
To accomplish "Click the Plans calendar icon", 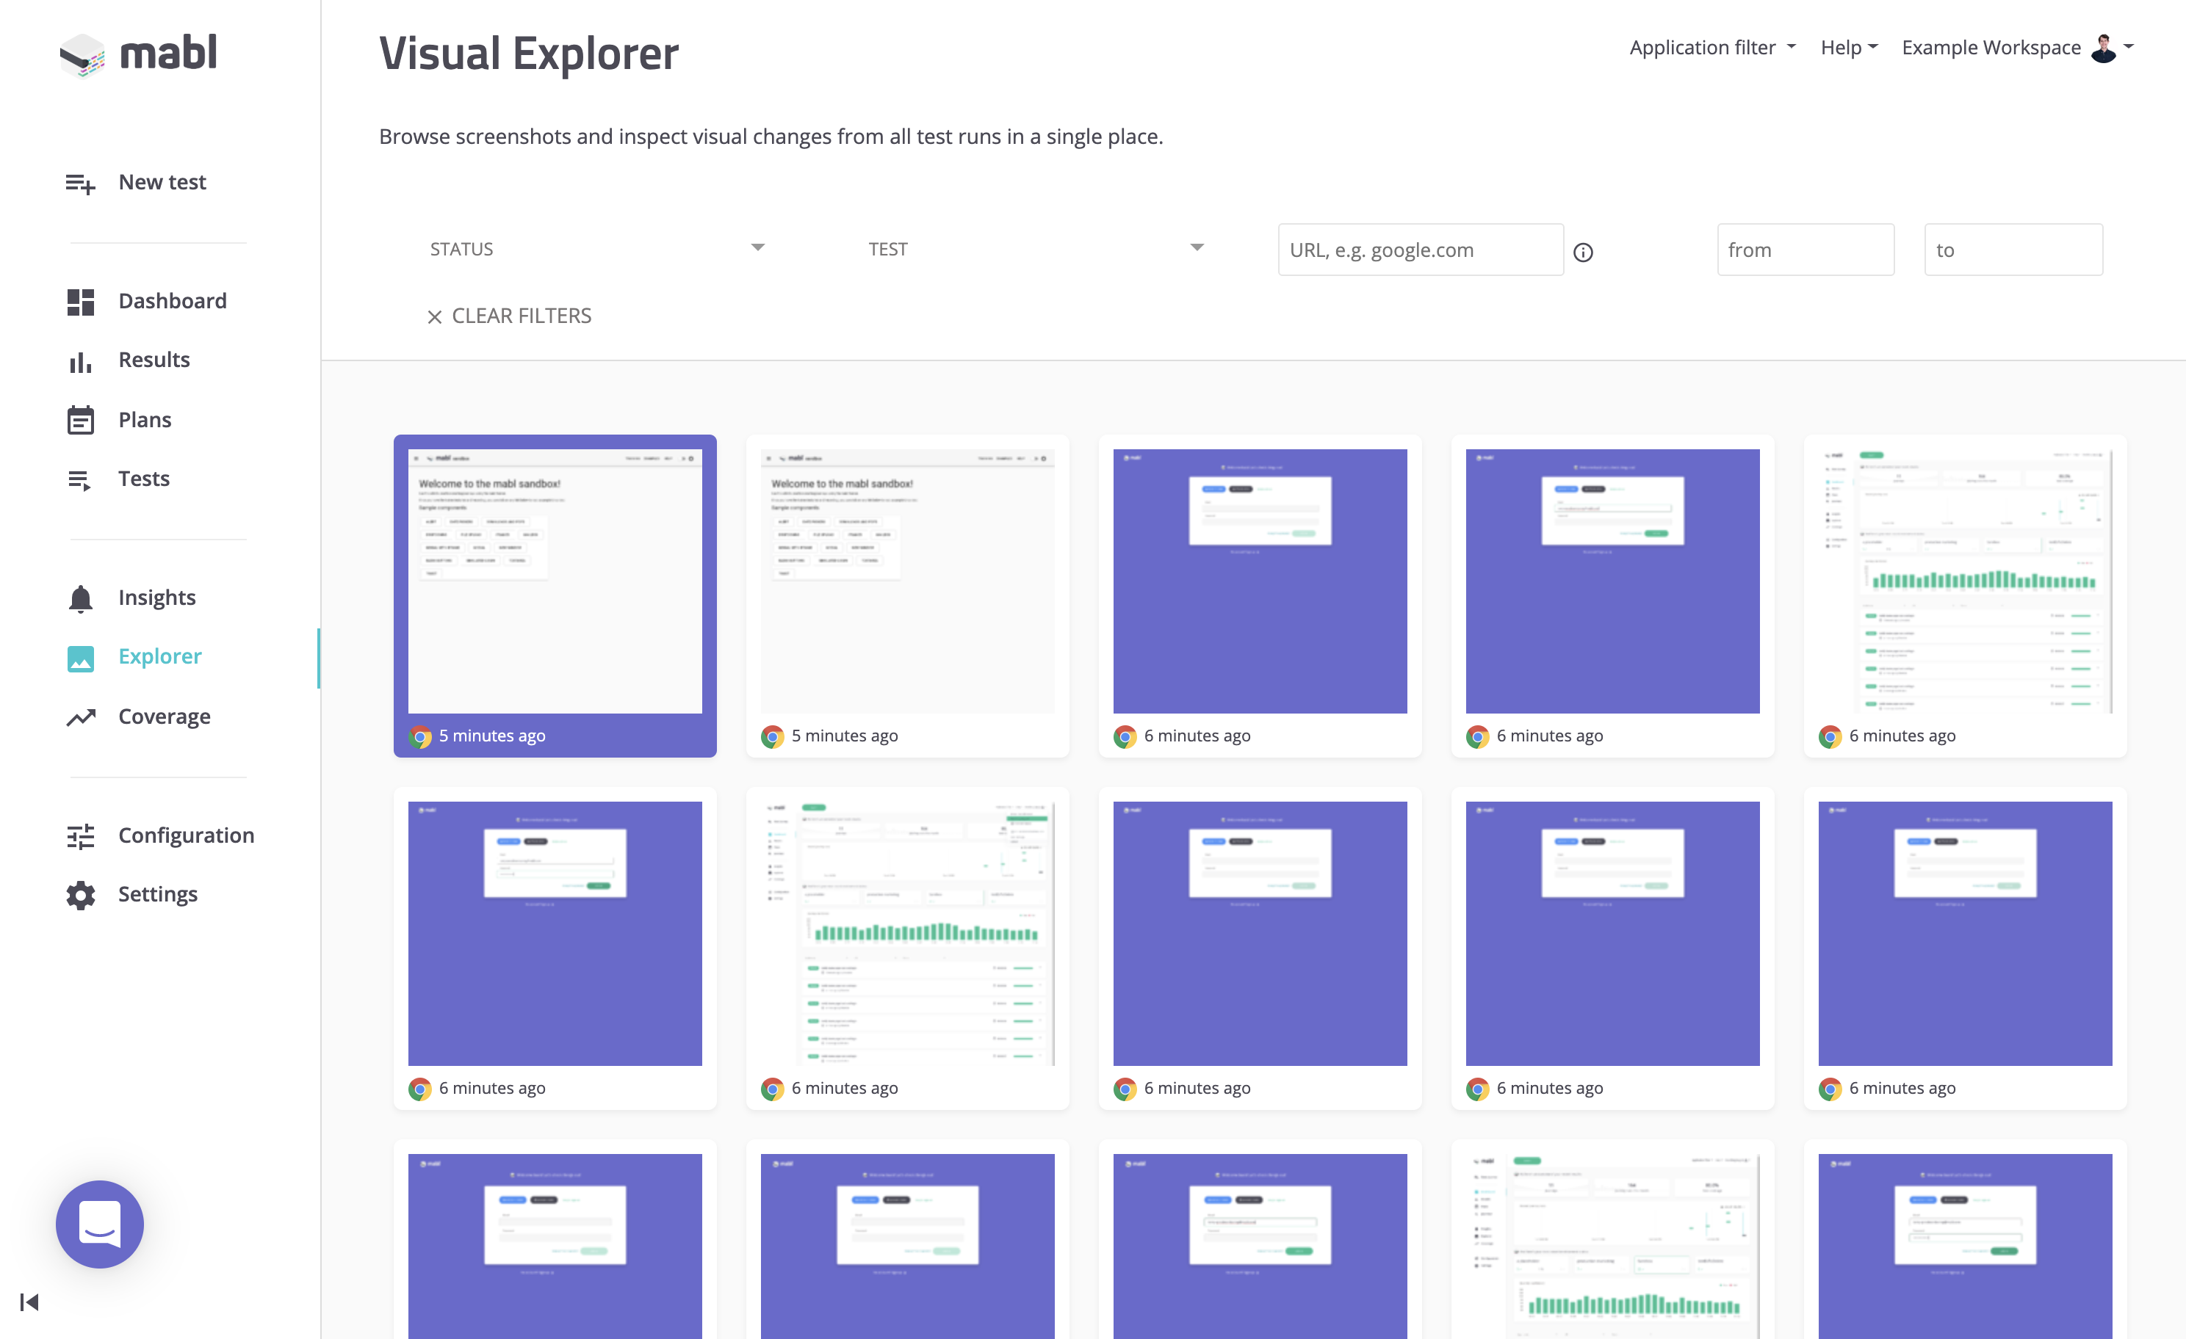I will (80, 421).
